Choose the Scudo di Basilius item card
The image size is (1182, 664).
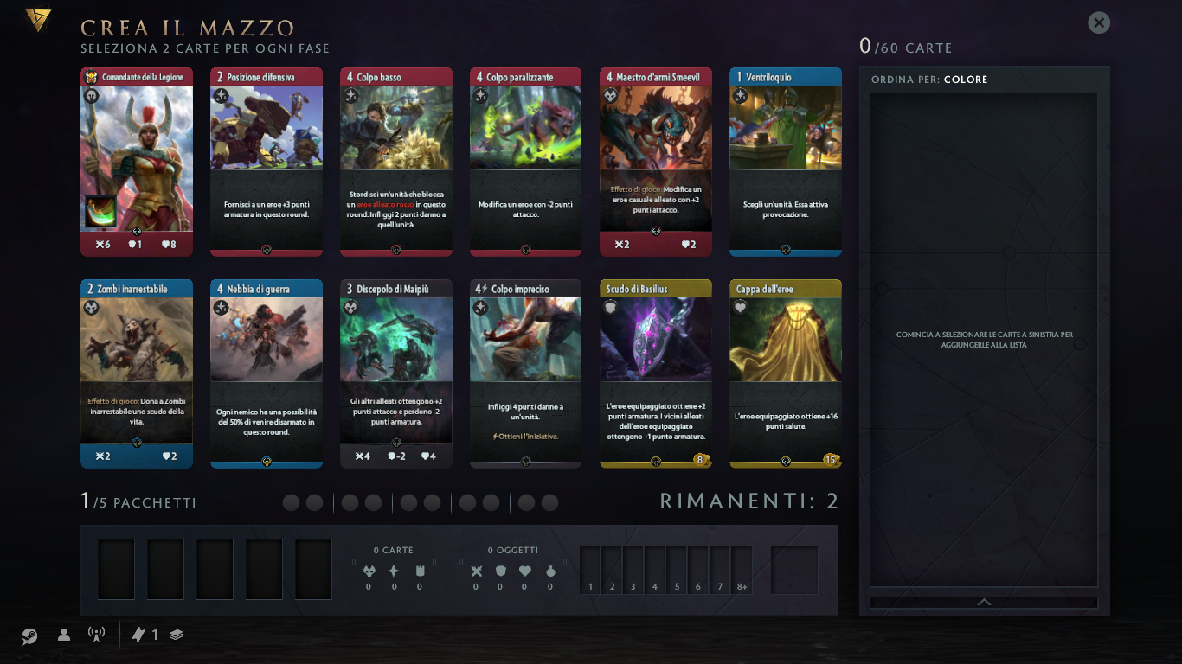pos(656,373)
